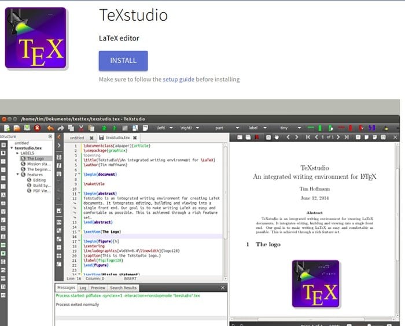Select Editing subsection in structure tree

tap(36, 180)
